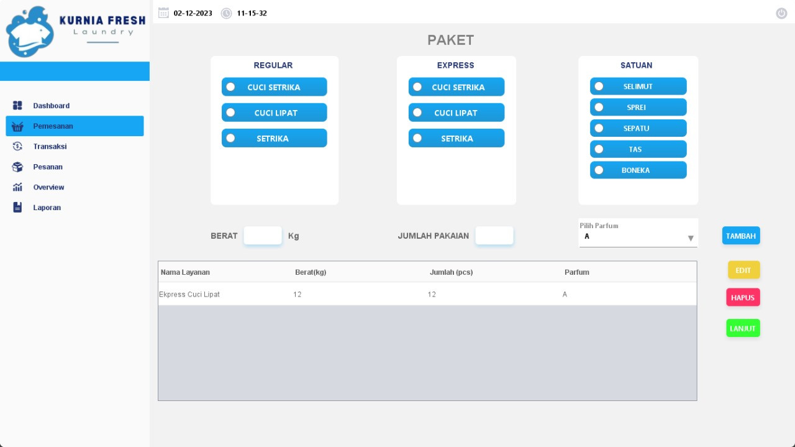Open the Pilih Parfum dropdown
795x447 pixels.
(x=638, y=237)
